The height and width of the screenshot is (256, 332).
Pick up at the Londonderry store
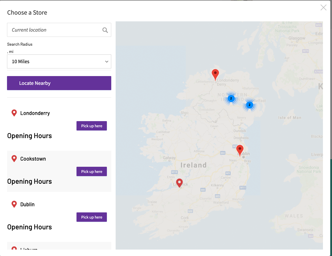click(92, 126)
